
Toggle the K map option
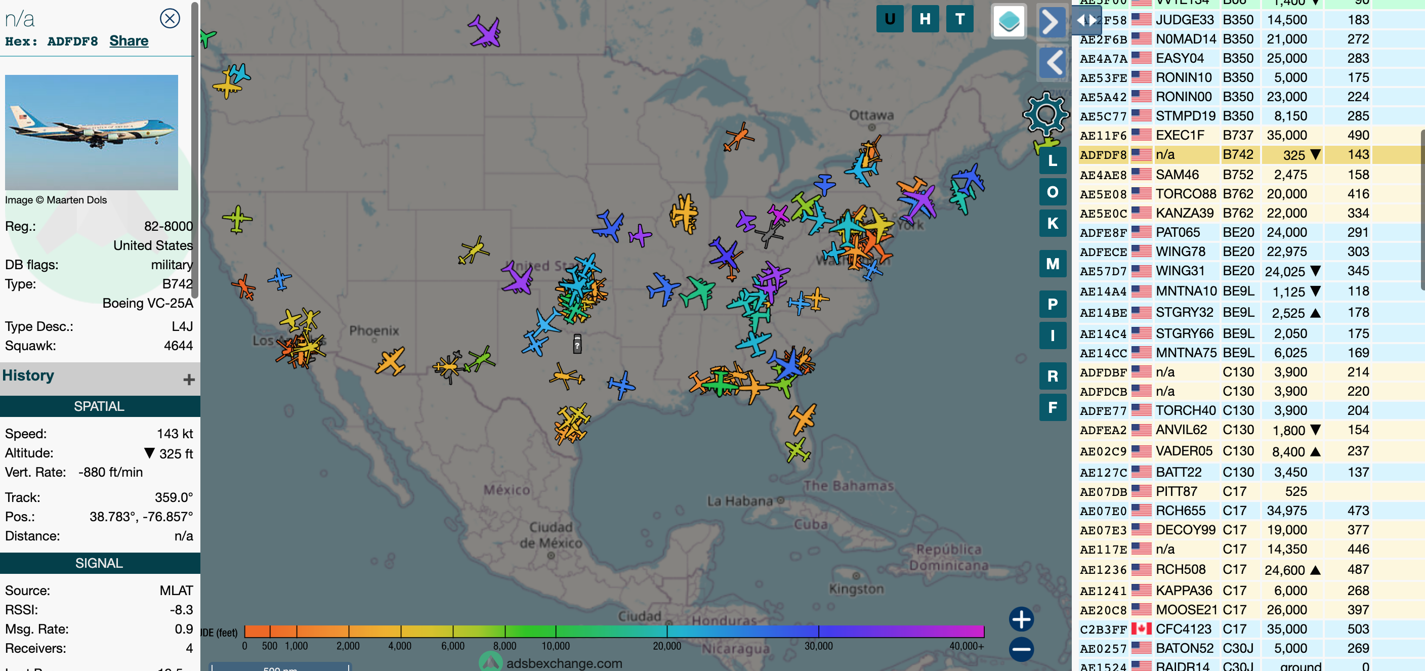point(1052,224)
